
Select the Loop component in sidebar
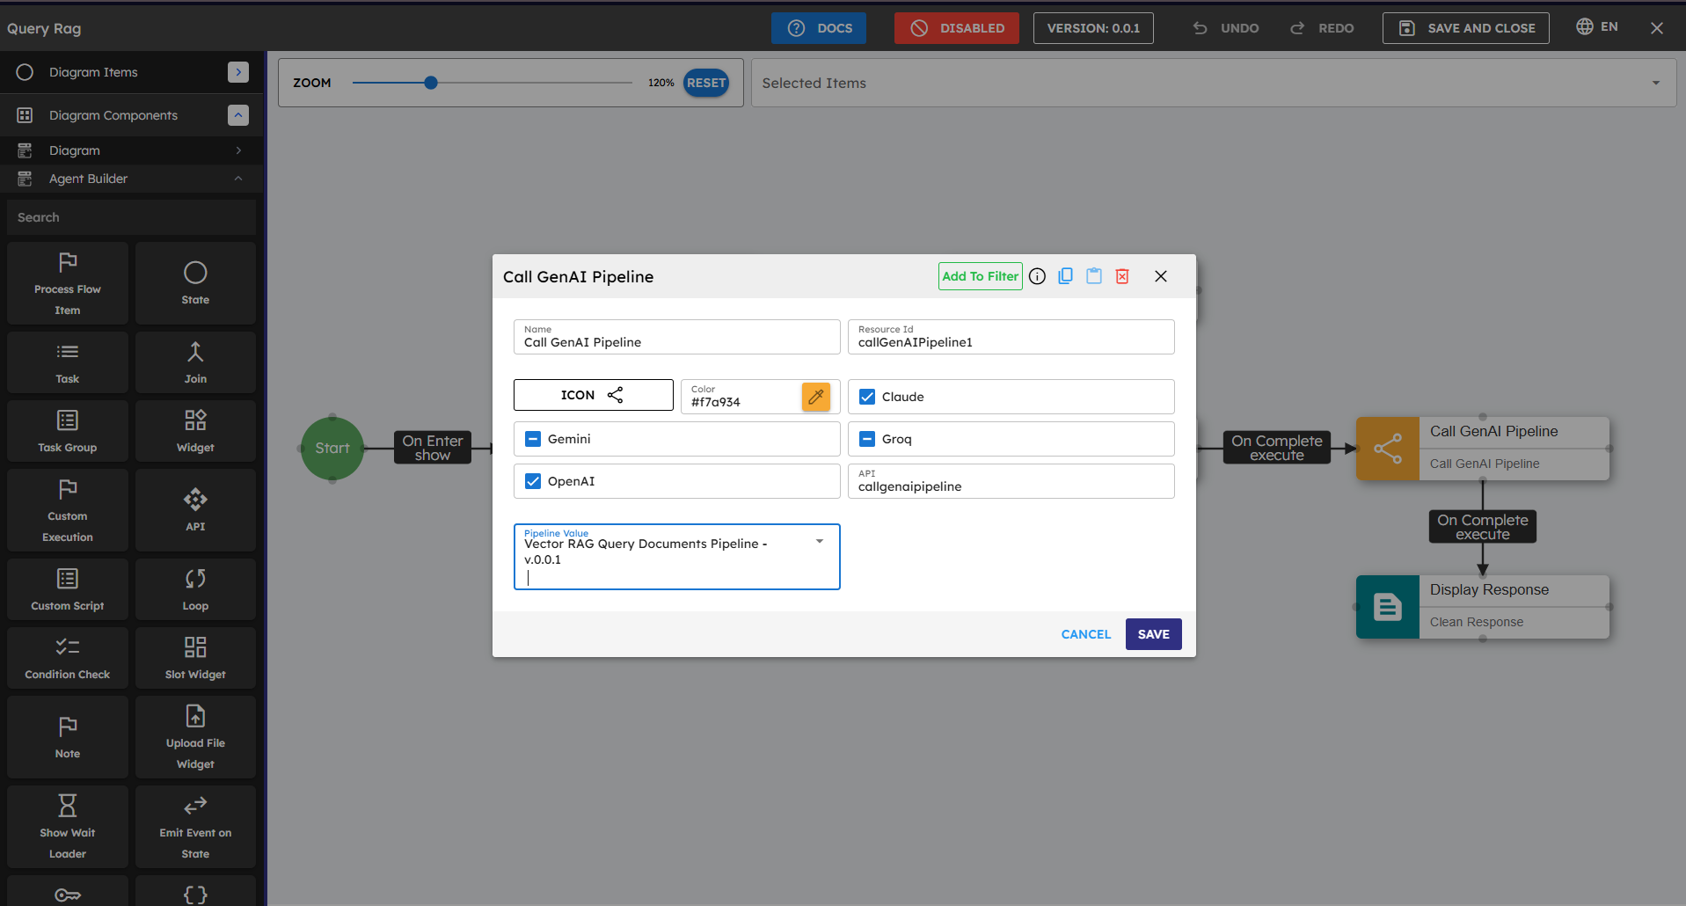pyautogui.click(x=195, y=589)
